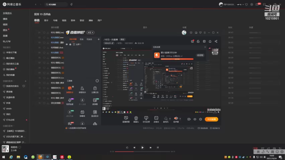Mute the 麦克风 microphone in 直播伴侣
Screen dimensions: 285x160
pos(166,119)
